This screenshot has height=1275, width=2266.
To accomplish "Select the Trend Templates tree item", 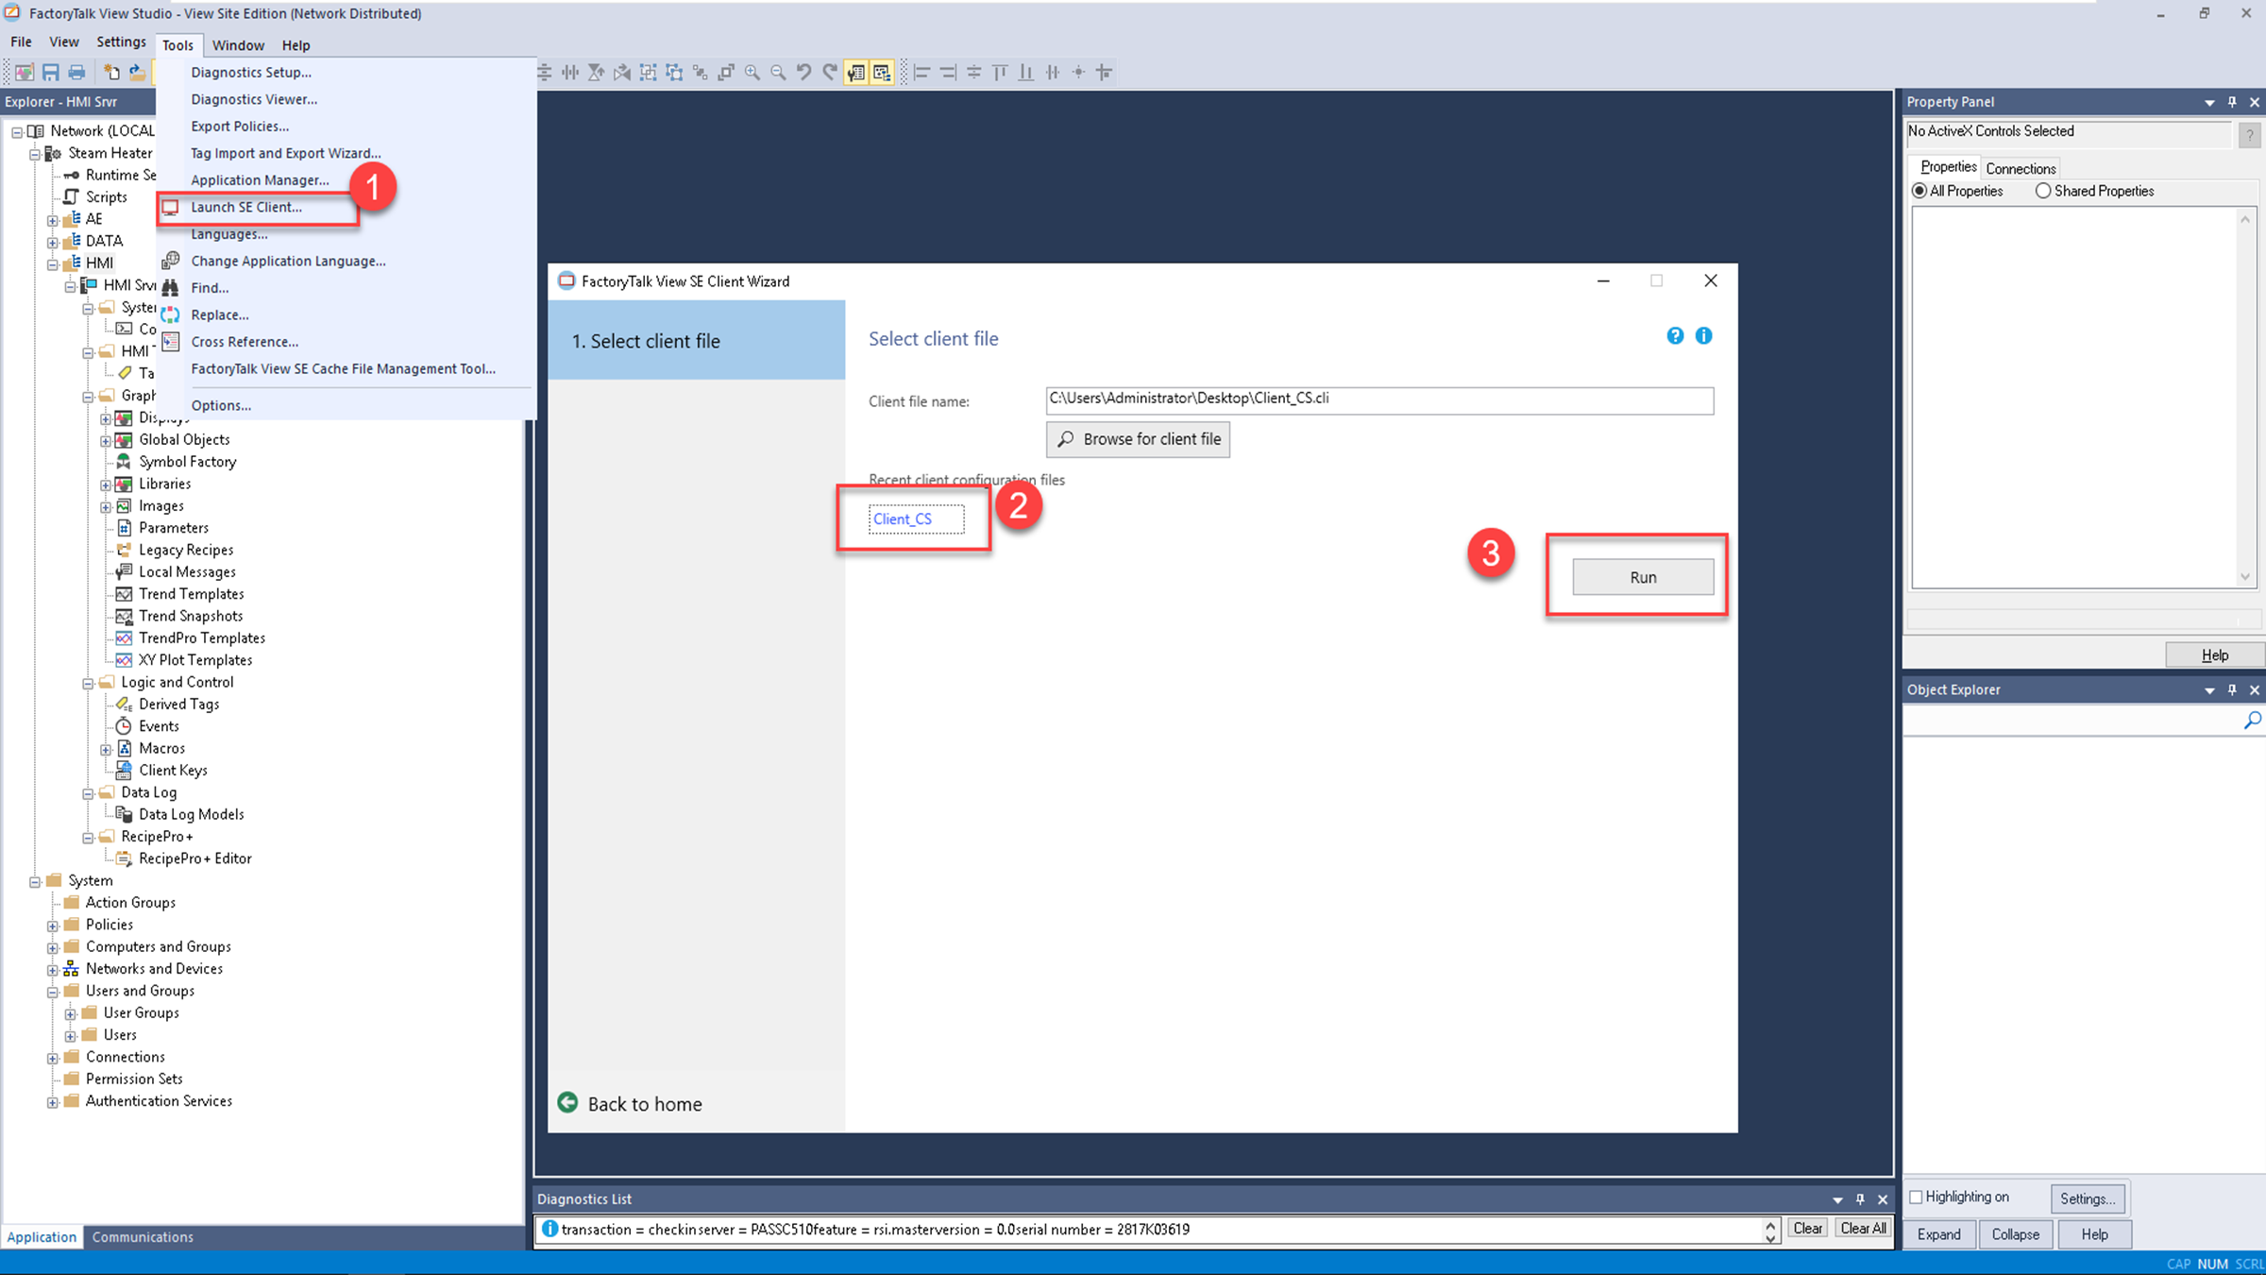I will (192, 594).
